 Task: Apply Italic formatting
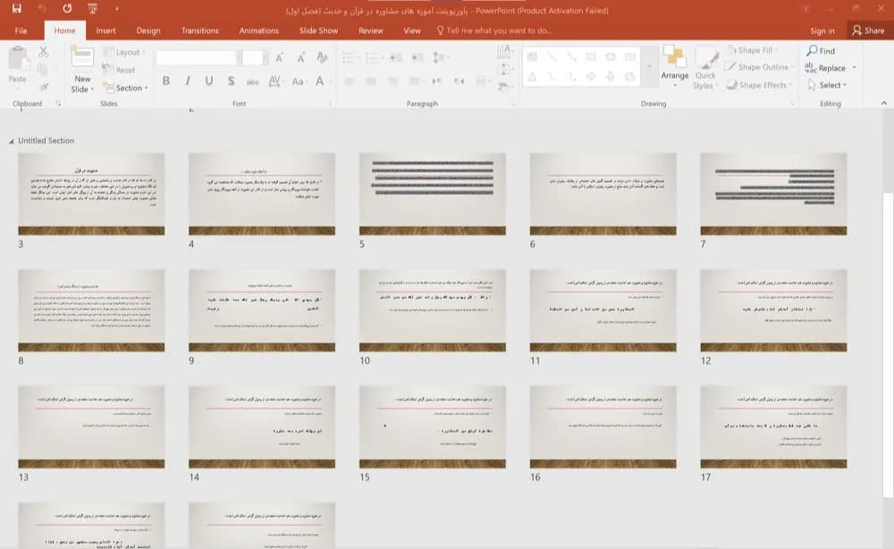(x=188, y=81)
